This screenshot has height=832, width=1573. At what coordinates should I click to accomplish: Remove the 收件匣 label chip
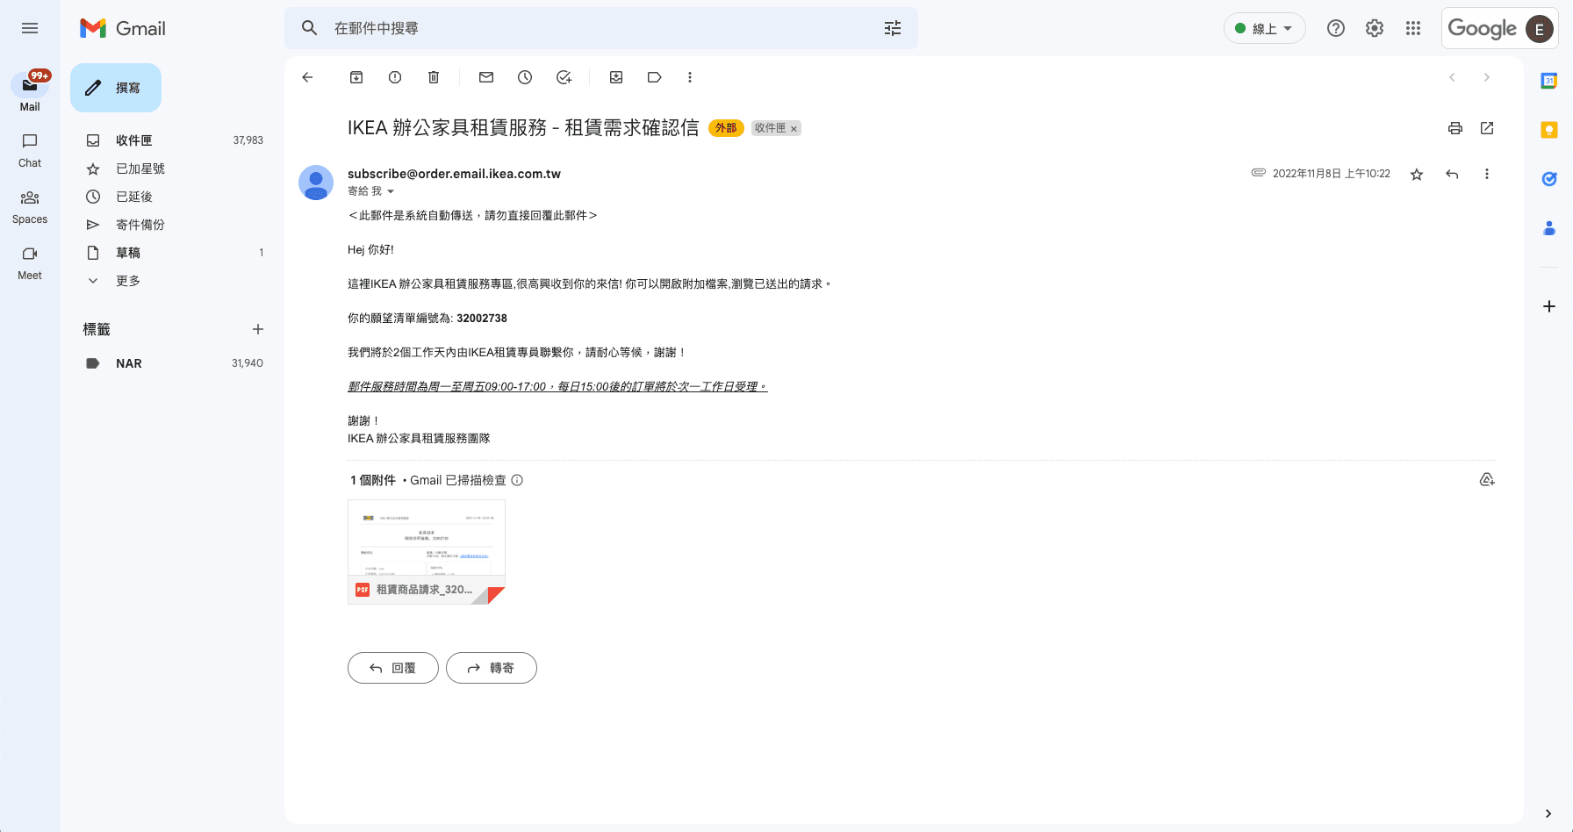(x=794, y=129)
